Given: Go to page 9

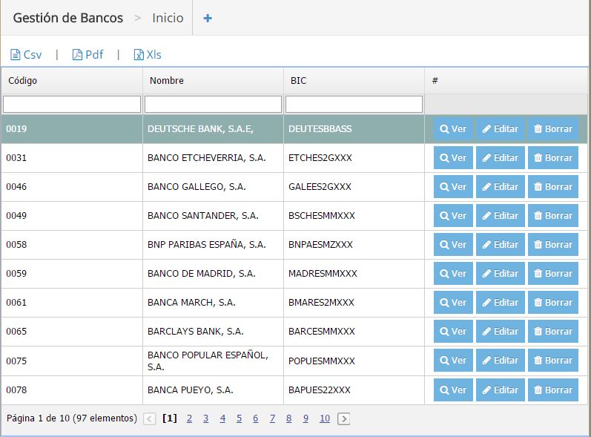Looking at the screenshot, I should pyautogui.click(x=306, y=418).
